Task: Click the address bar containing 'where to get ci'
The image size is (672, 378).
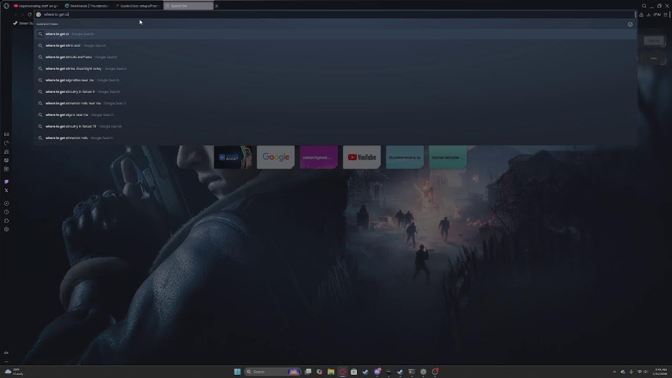Action: [336, 15]
